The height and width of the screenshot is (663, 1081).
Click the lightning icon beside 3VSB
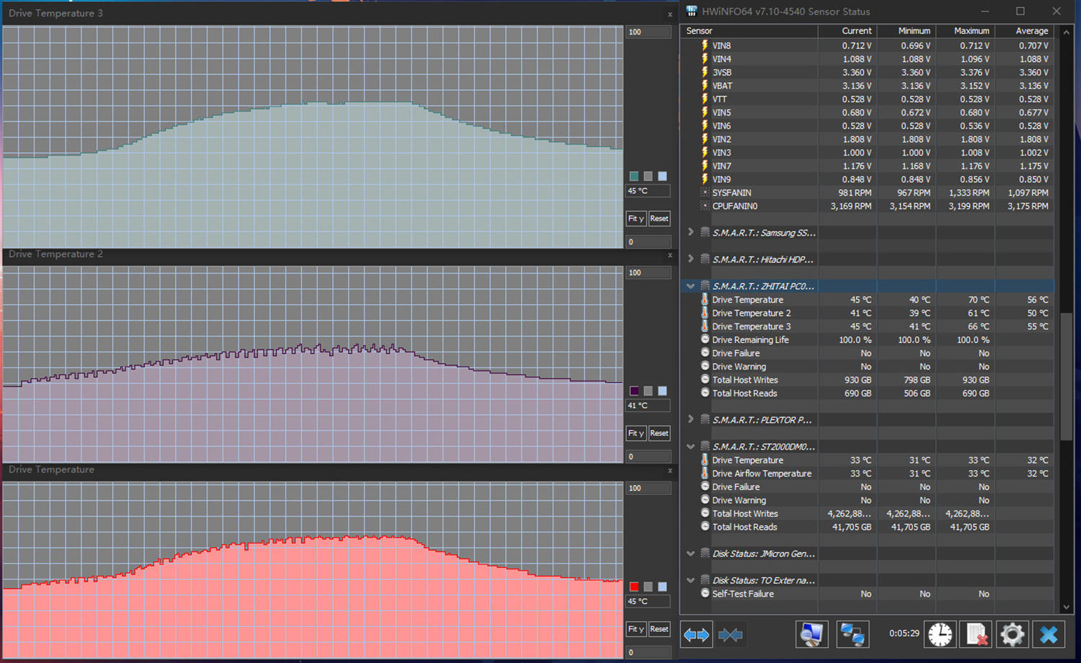pos(705,72)
